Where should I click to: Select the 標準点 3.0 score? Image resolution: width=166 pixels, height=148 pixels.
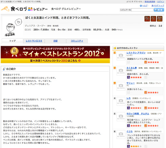(x=156, y=26)
